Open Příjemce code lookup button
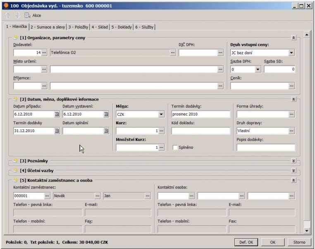 pos(44,86)
